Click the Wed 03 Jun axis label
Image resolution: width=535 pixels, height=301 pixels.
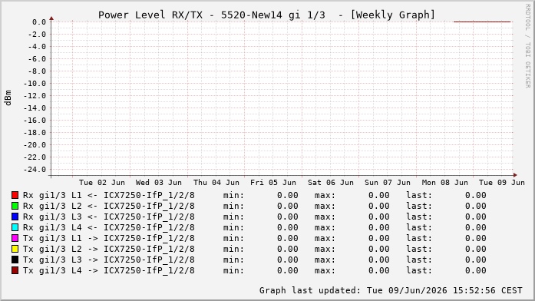(x=159, y=183)
